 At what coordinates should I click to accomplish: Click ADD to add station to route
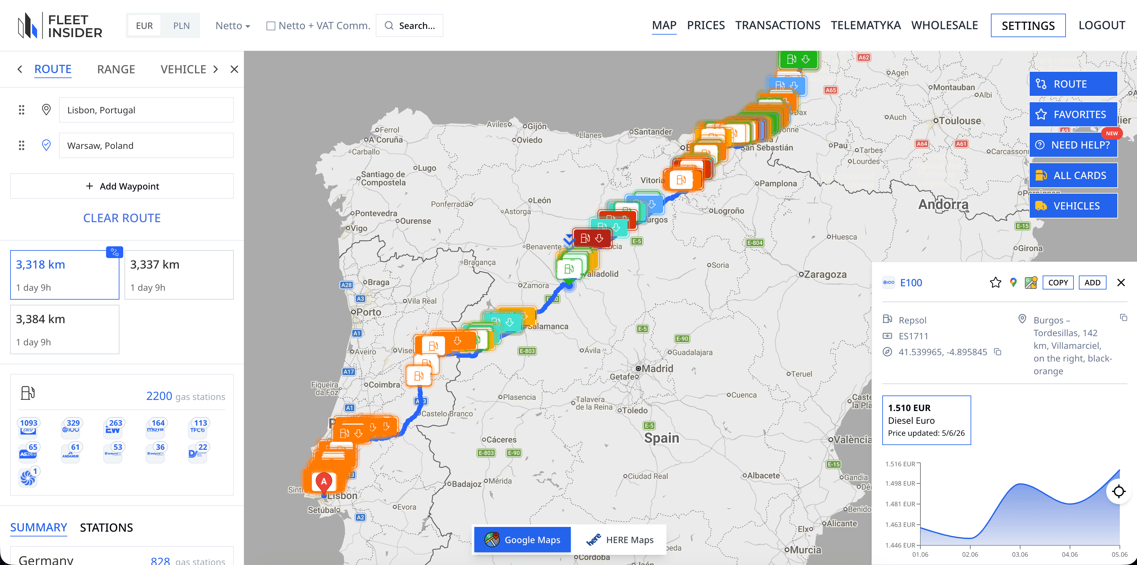pyautogui.click(x=1093, y=282)
